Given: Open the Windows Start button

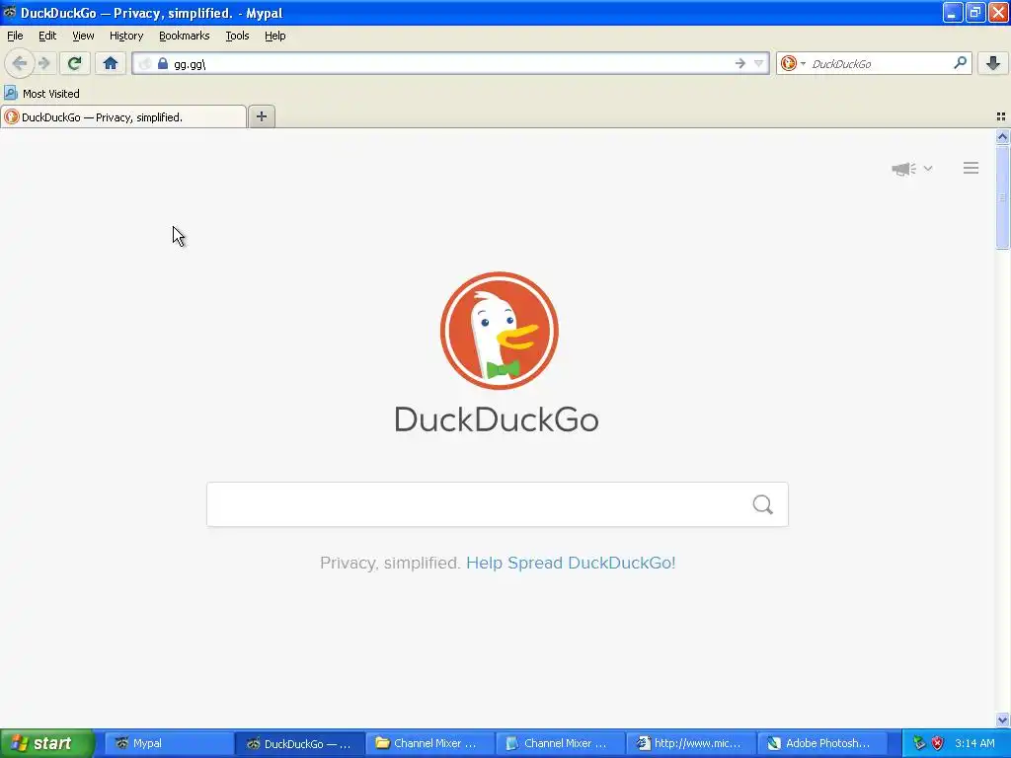Looking at the screenshot, I should click(46, 743).
